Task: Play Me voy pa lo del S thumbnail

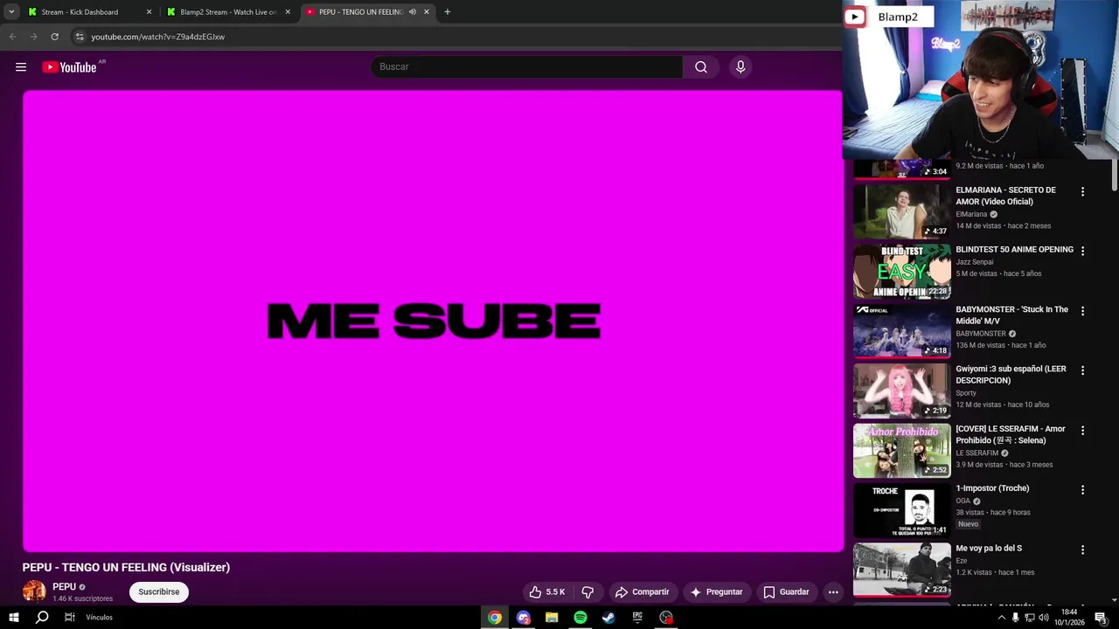Action: click(x=901, y=570)
